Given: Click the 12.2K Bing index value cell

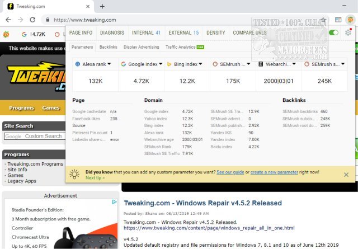Looking at the screenshot, I should tap(187, 81).
